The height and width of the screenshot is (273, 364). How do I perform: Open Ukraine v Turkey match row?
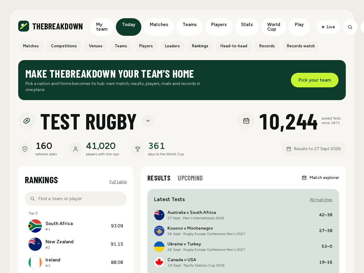tap(243, 247)
